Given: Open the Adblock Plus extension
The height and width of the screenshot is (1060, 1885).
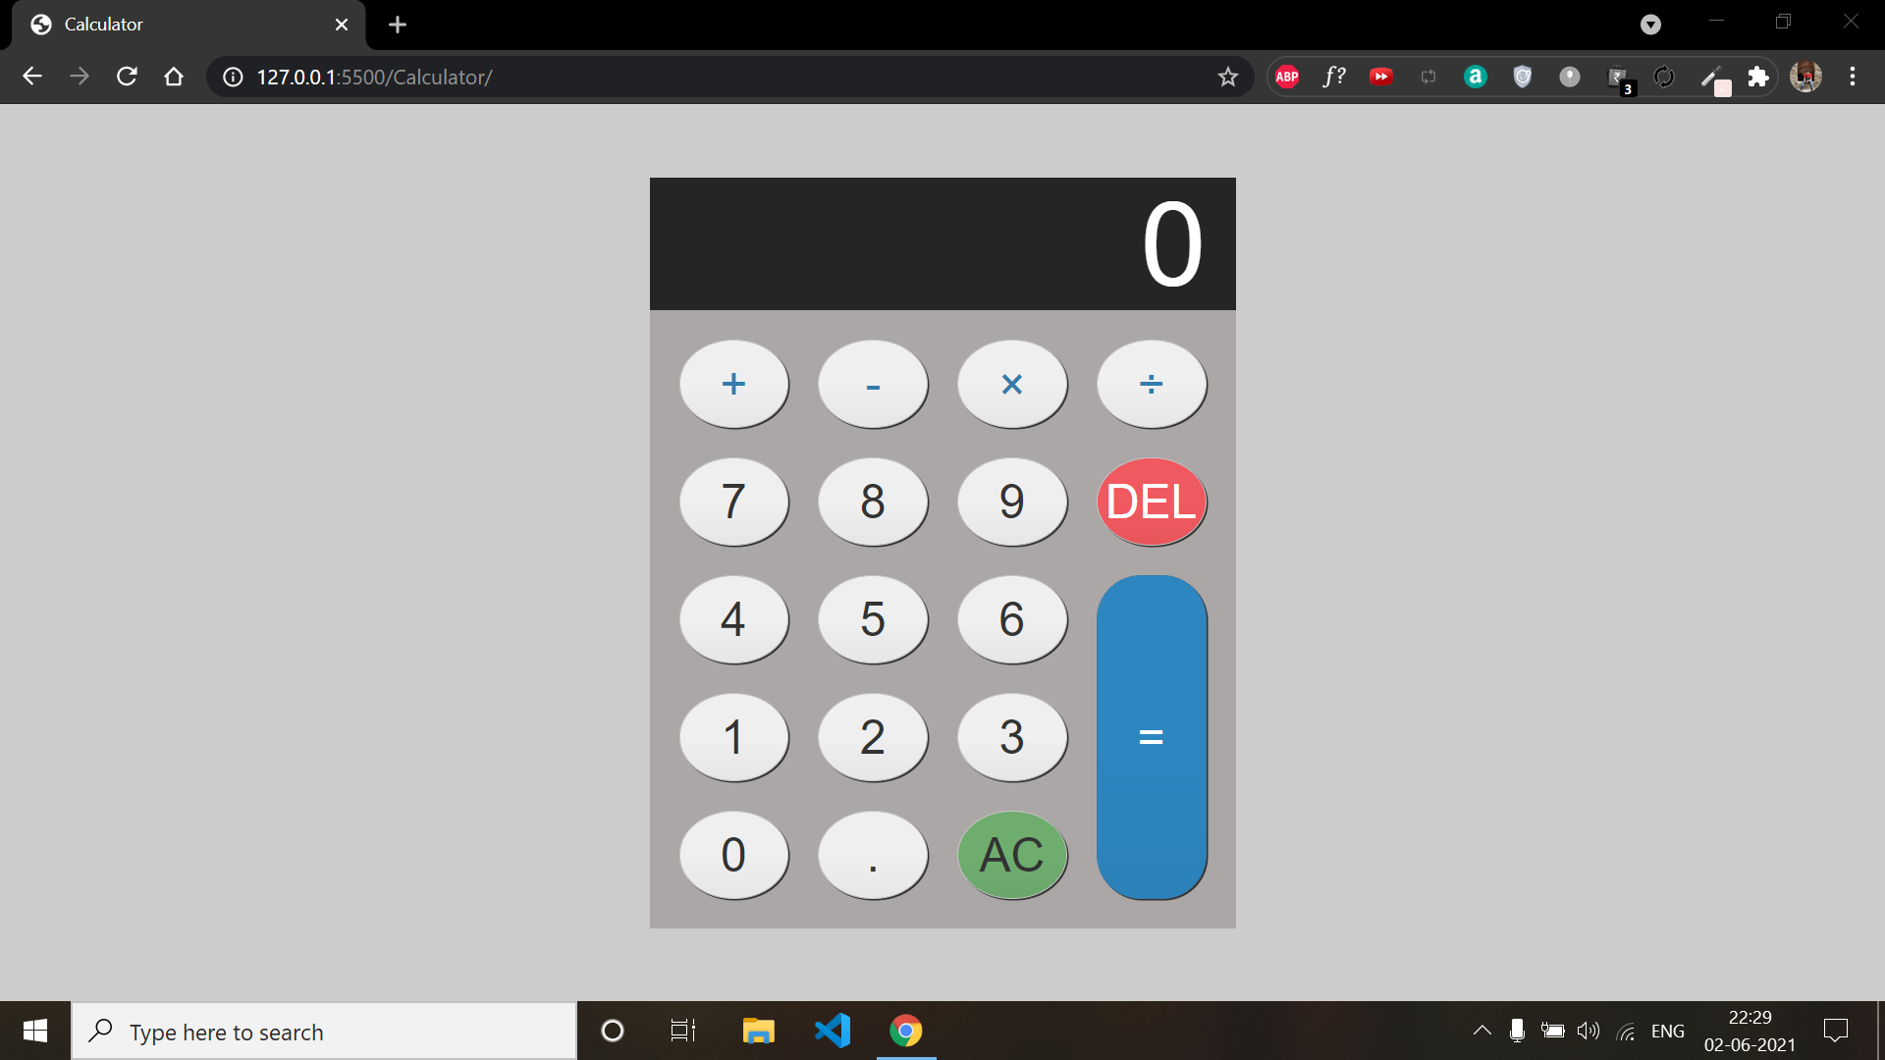Looking at the screenshot, I should [1286, 77].
